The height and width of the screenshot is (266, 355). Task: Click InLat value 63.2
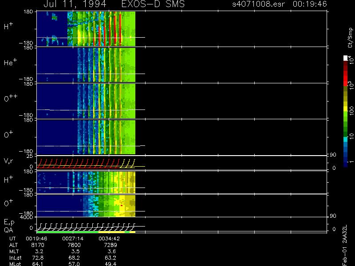[110, 258]
